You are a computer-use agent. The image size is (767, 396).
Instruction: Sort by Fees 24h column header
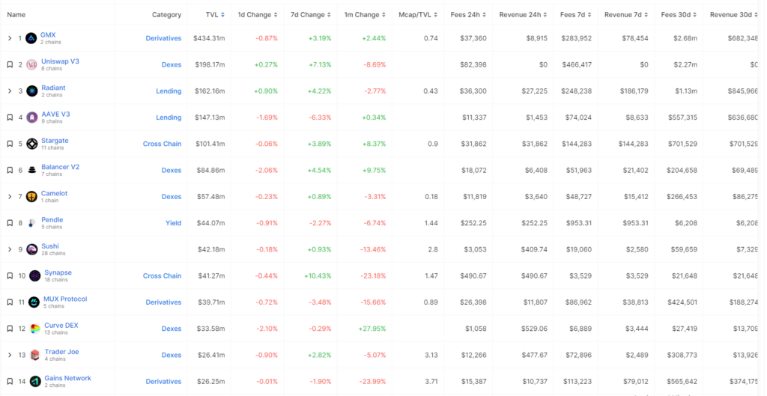[x=468, y=15]
